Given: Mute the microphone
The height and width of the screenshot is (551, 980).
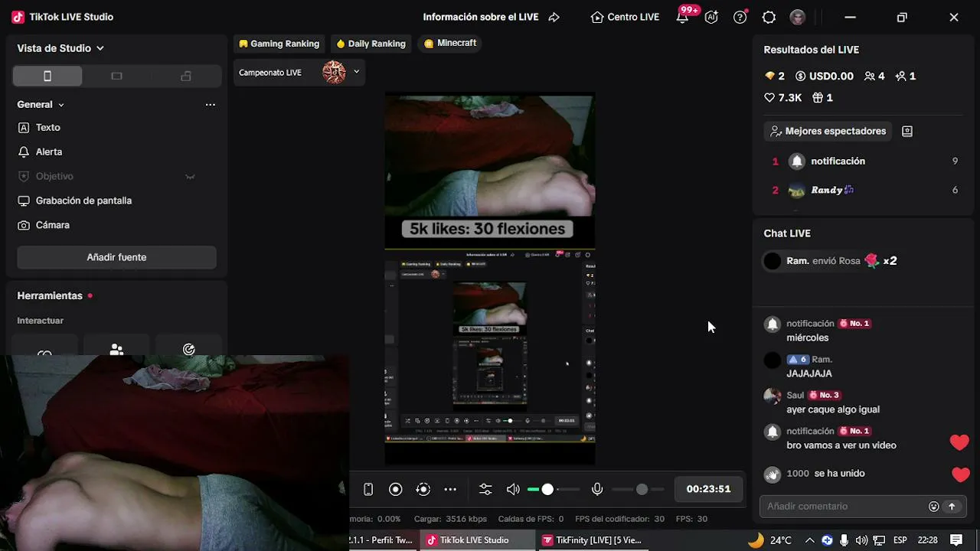Looking at the screenshot, I should 597,490.
